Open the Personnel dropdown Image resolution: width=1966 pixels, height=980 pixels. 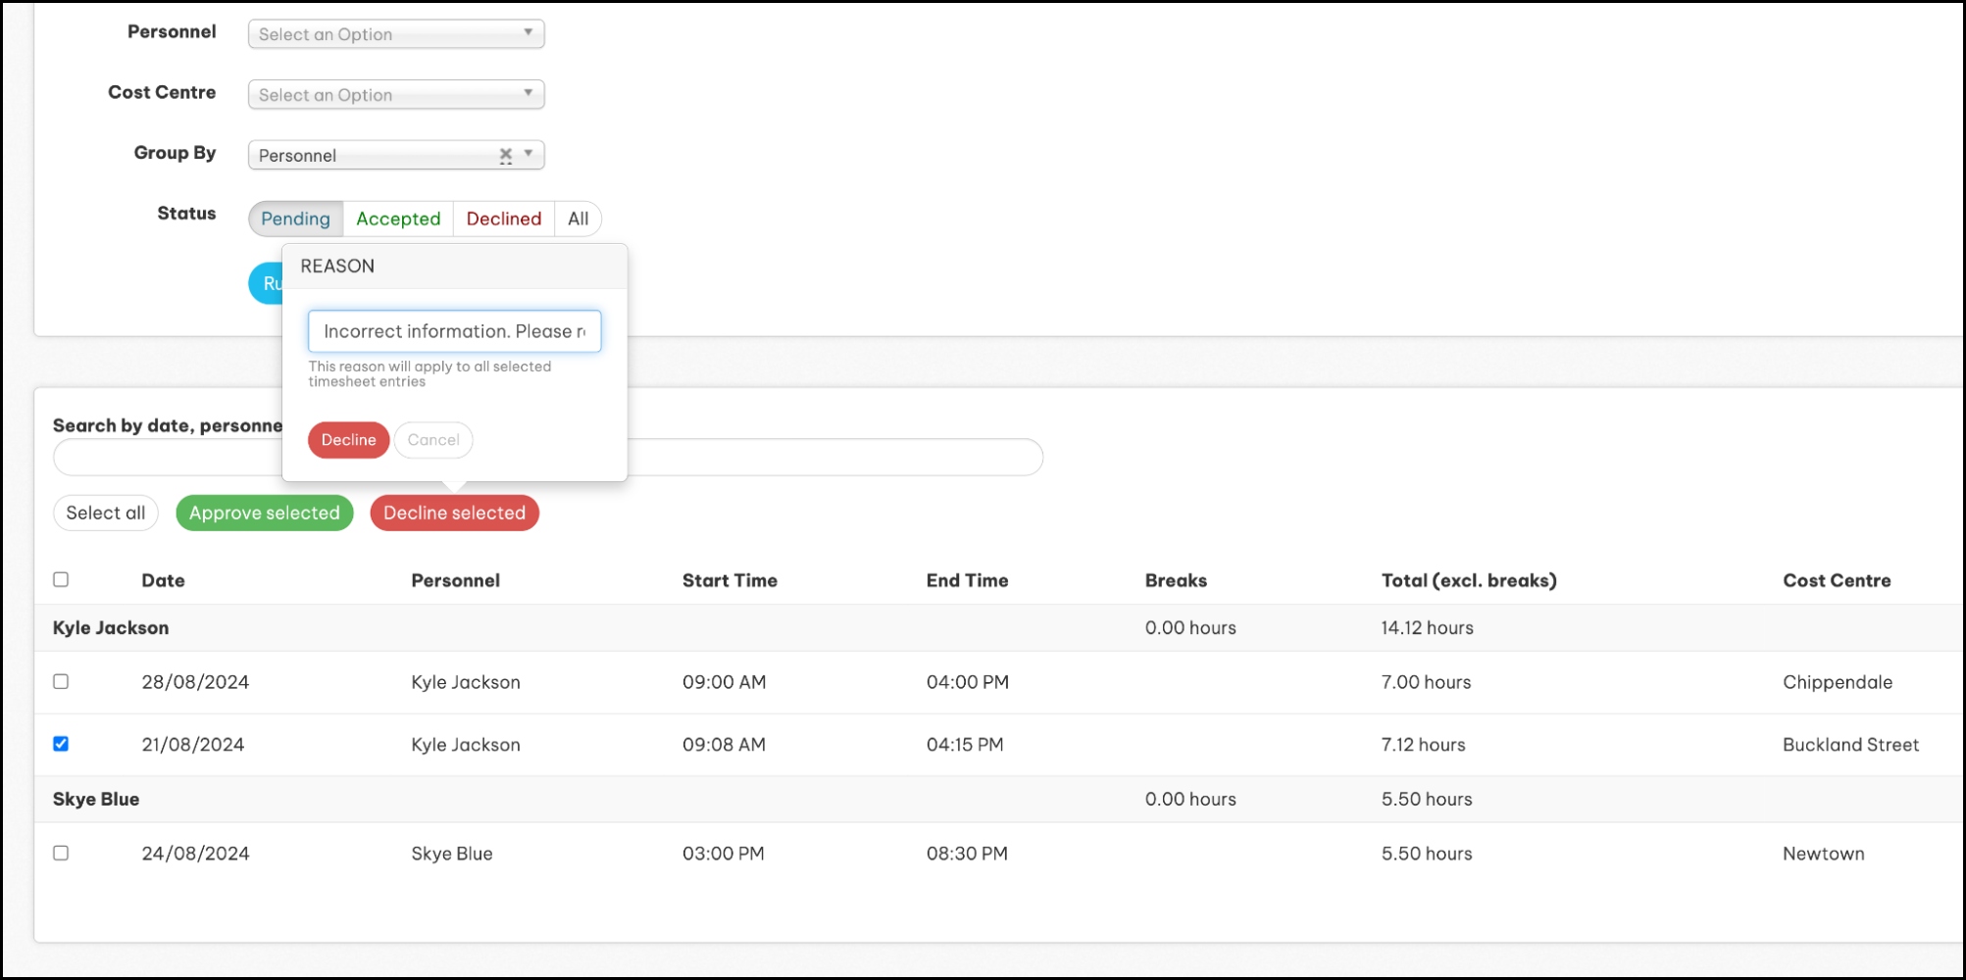tap(395, 34)
